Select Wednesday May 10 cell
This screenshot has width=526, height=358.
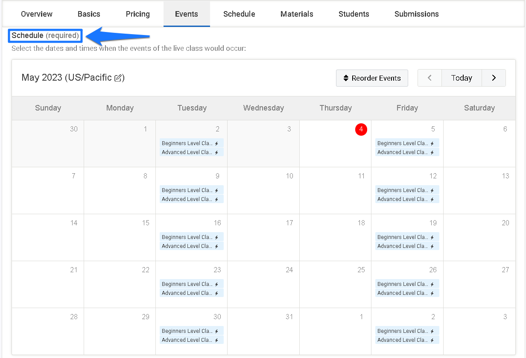(x=263, y=190)
